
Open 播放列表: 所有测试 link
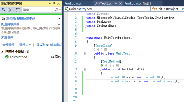(x=49, y=45)
